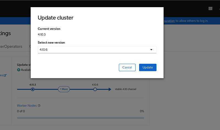This screenshot has width=220, height=130.
Task: Click the Worker Nodes progress bar
Action: tap(81, 118)
